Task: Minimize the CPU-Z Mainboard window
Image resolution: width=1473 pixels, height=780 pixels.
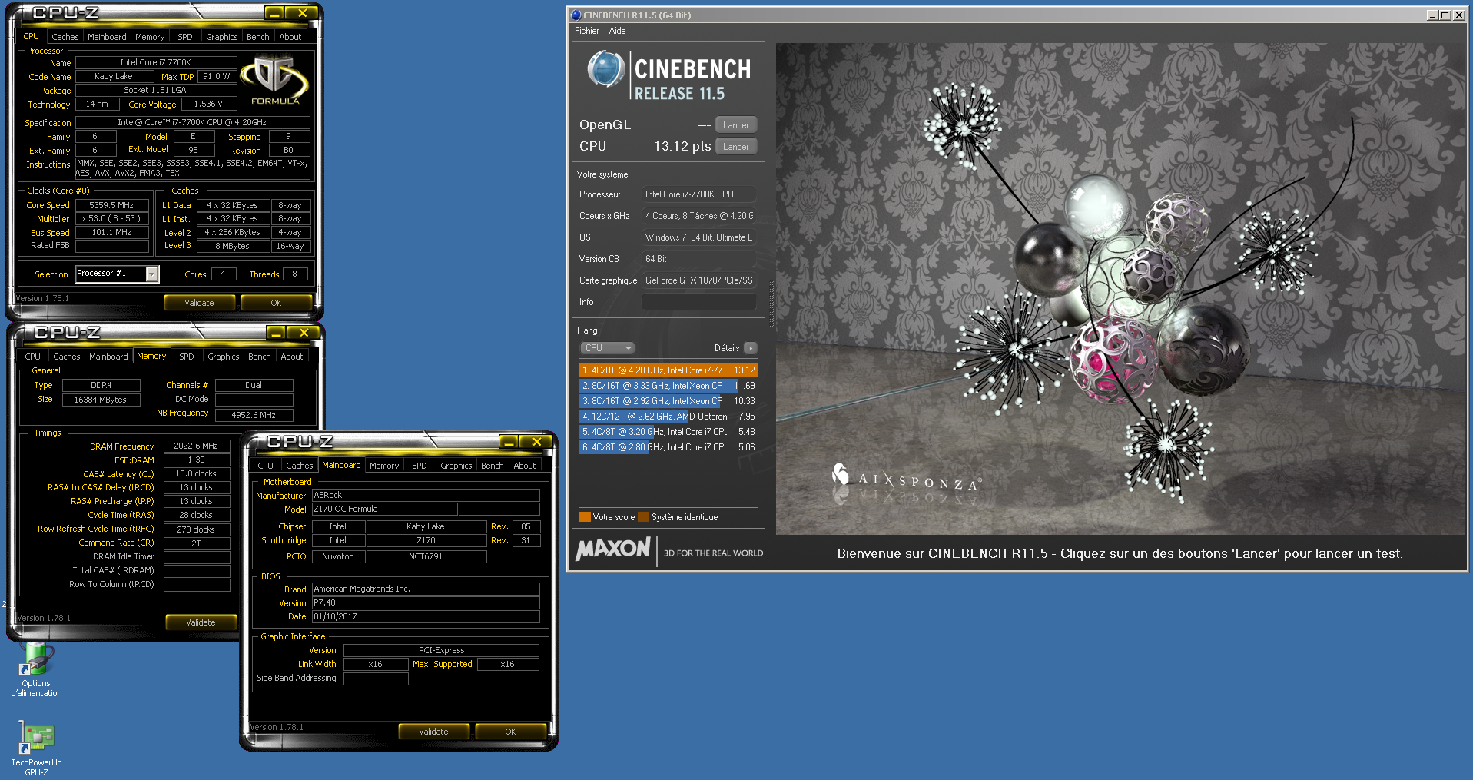Action: [x=509, y=442]
